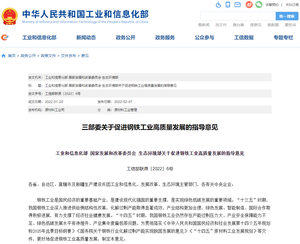
Task: Click into the search input field
Action: 238,16
